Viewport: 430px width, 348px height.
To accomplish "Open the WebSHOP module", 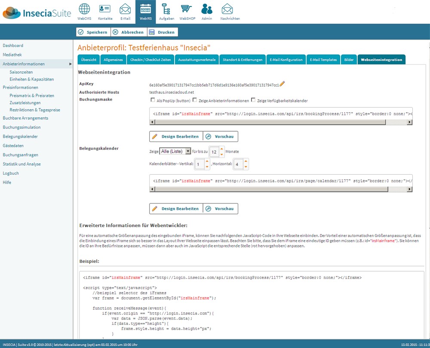I will point(187,12).
